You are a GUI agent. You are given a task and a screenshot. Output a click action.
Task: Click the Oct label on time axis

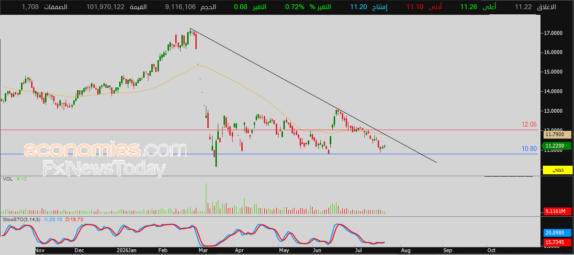click(491, 251)
